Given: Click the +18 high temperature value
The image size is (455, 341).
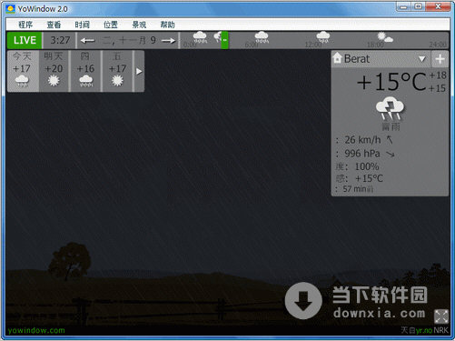Looking at the screenshot, I should [x=438, y=75].
